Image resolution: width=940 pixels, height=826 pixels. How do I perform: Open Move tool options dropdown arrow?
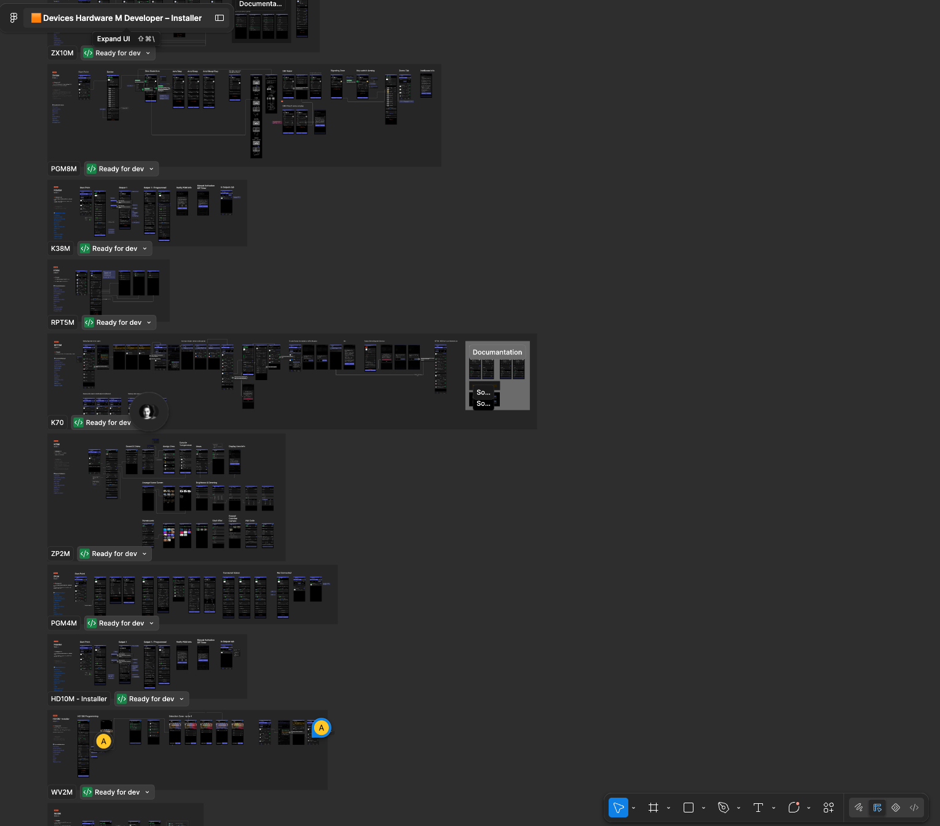click(x=633, y=808)
